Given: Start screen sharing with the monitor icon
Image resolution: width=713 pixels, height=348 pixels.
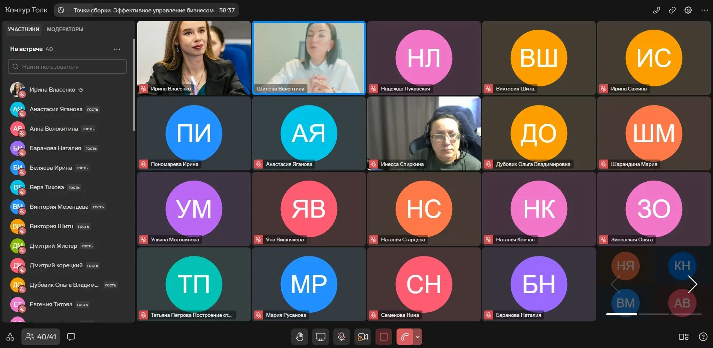Looking at the screenshot, I should pos(321,337).
